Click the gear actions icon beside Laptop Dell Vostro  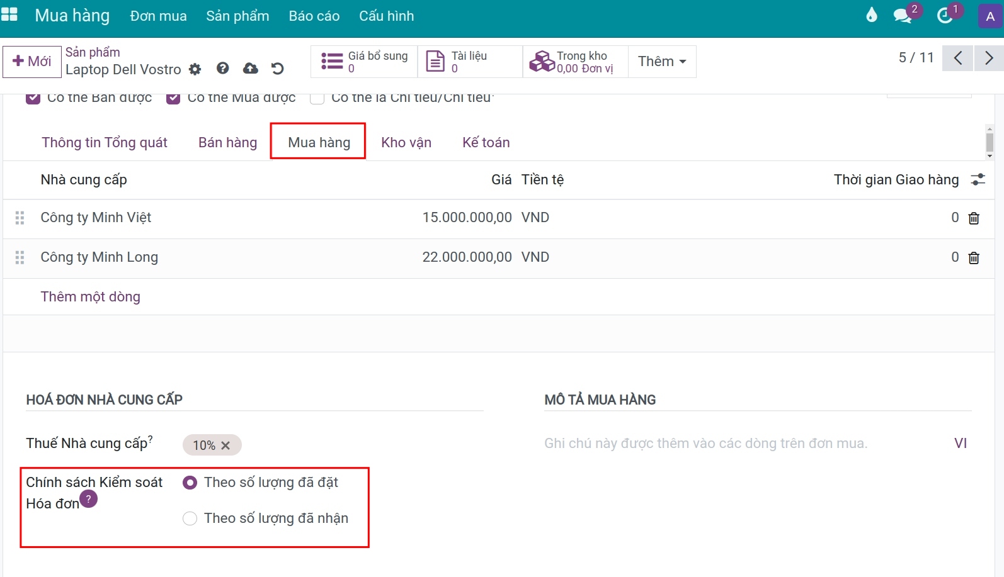tap(195, 69)
